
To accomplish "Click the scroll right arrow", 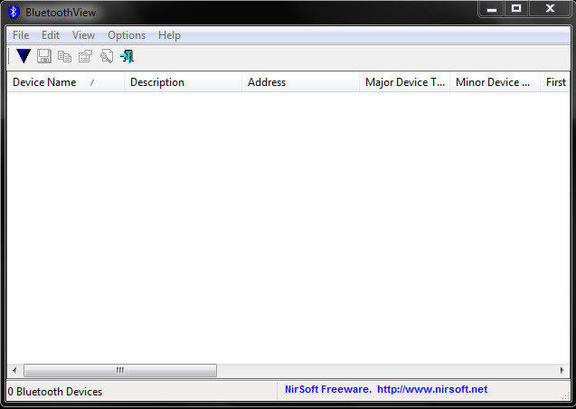I will coord(562,370).
